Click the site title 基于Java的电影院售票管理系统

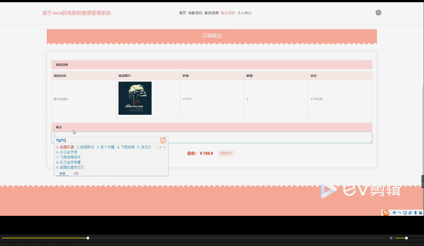pos(77,13)
